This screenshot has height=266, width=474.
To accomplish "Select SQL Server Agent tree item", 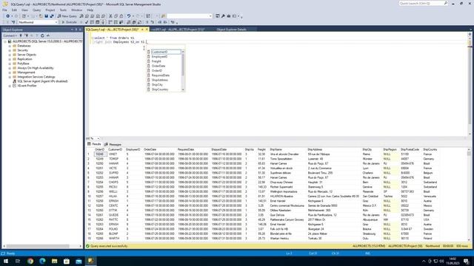I will 42,81.
